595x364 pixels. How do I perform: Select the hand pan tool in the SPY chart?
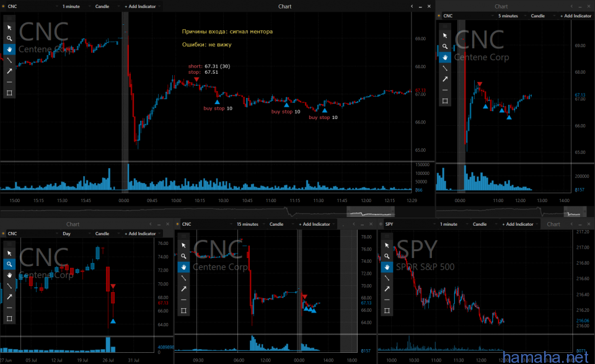coord(387,267)
